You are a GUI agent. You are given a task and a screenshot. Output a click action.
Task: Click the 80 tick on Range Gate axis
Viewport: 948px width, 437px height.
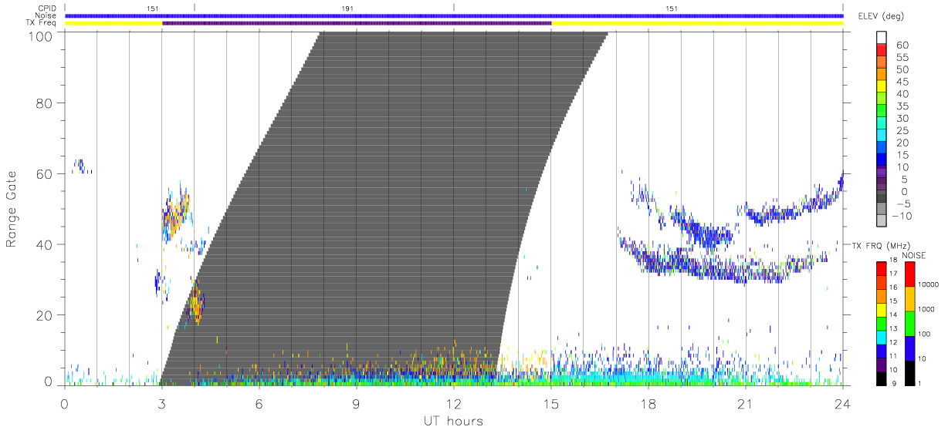[44, 103]
